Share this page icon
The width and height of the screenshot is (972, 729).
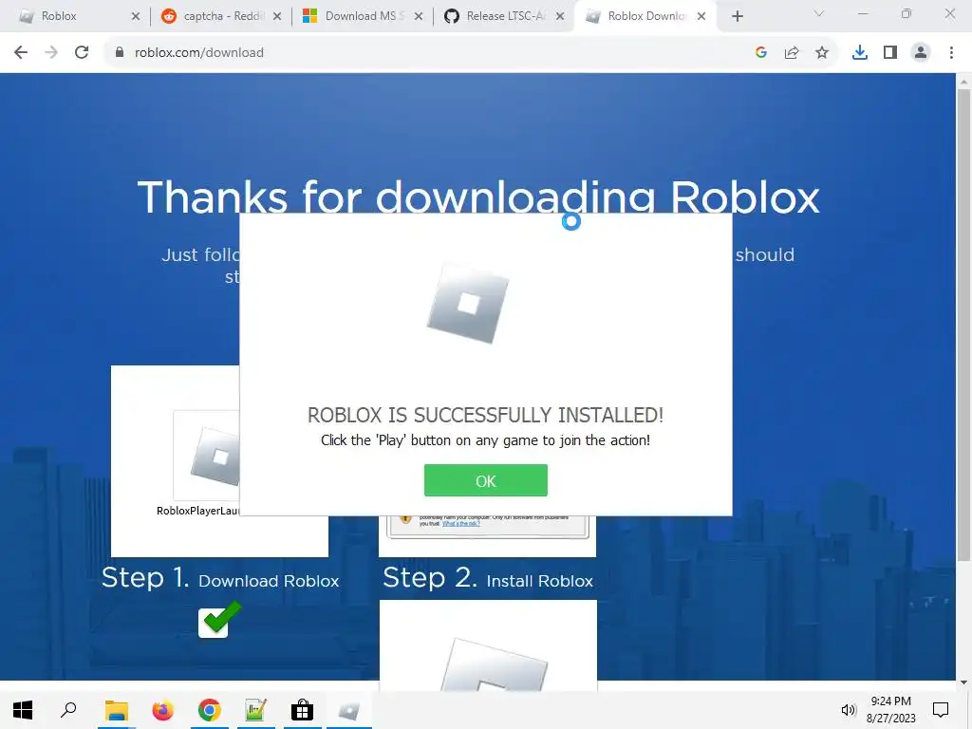coord(792,53)
